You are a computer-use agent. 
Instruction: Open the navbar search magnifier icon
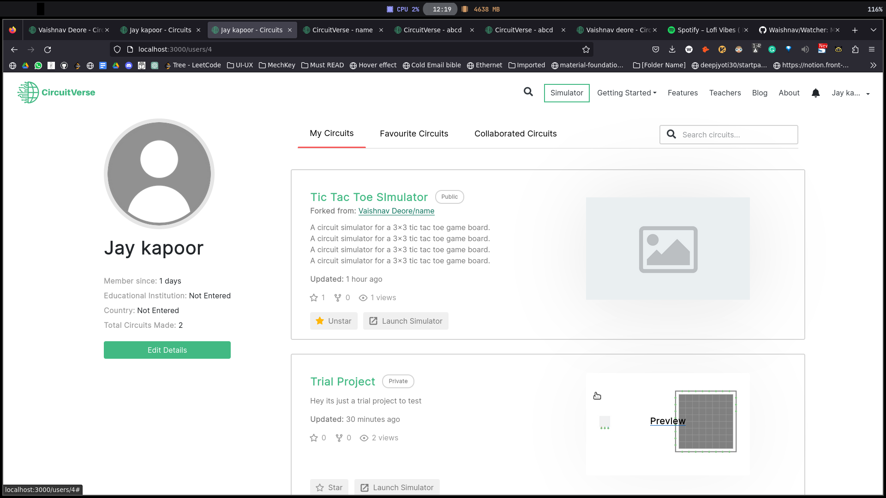(528, 92)
